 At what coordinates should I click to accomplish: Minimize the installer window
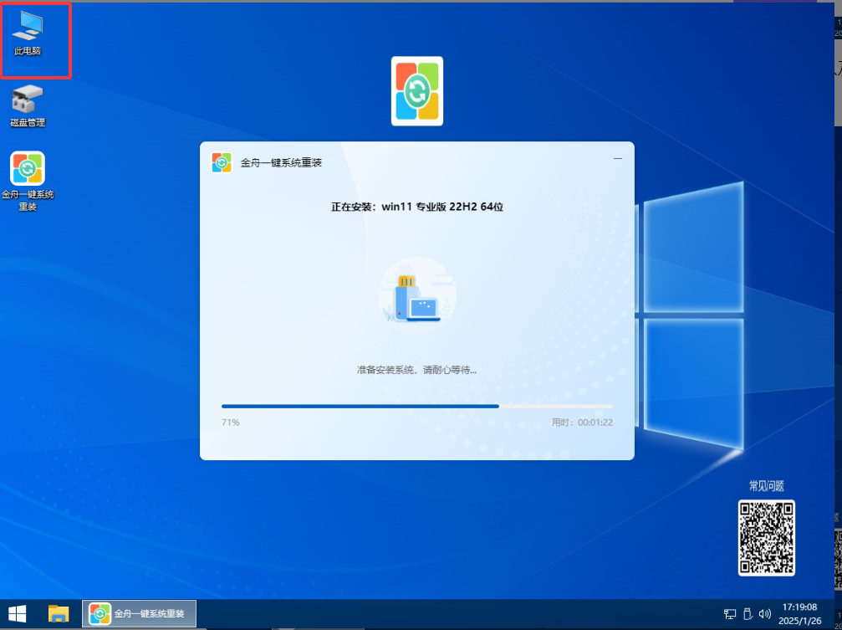[618, 157]
